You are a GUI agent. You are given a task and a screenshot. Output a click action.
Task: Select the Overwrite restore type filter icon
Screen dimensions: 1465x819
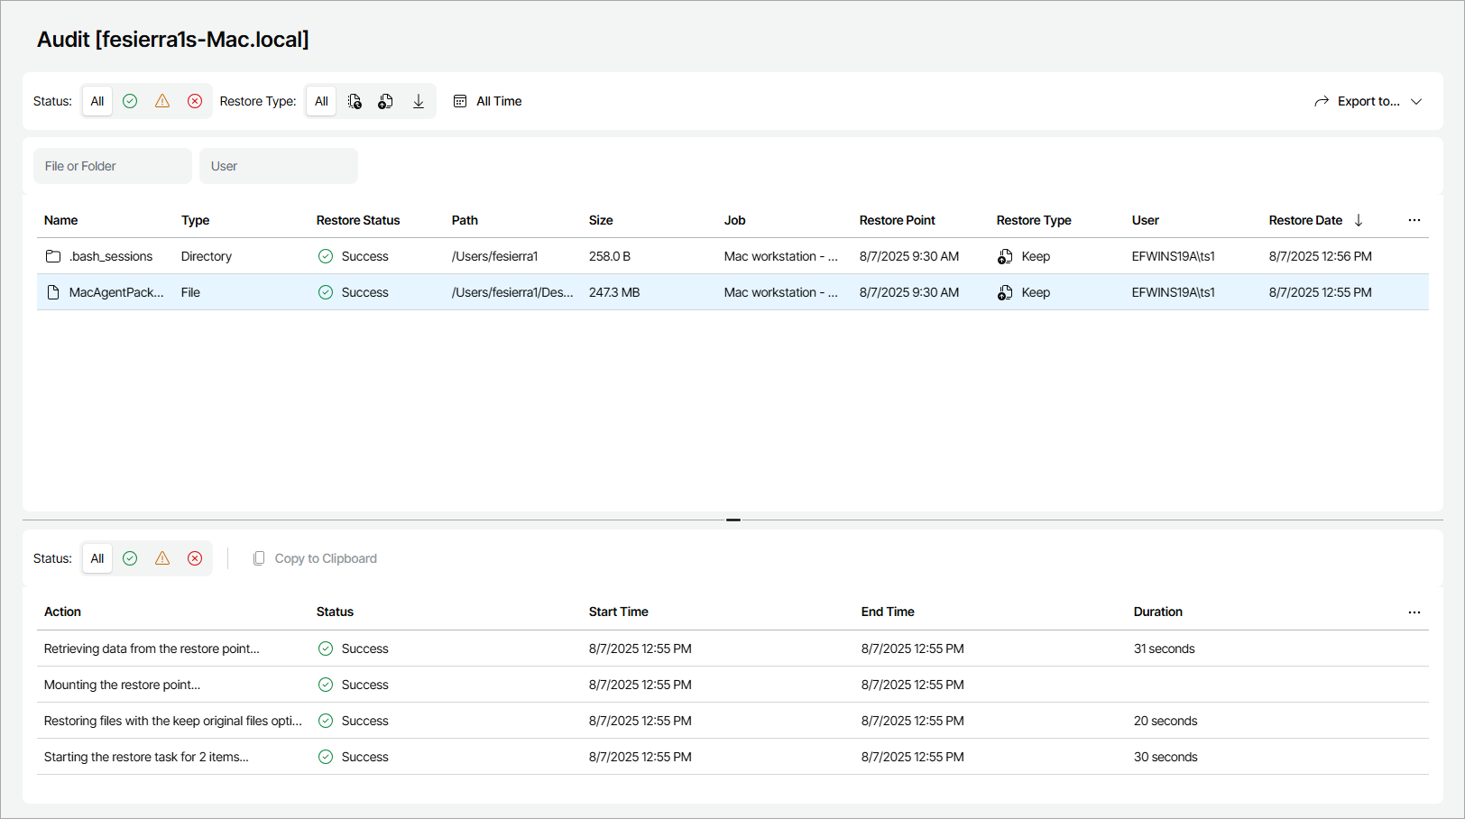355,101
